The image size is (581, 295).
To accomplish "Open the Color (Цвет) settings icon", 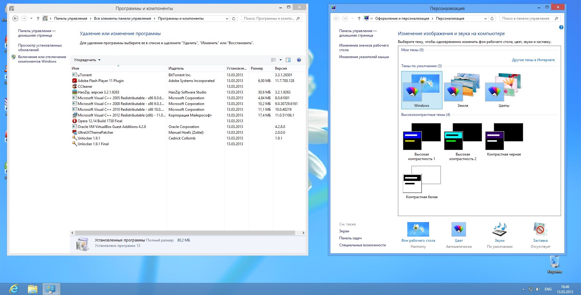I will tap(459, 229).
